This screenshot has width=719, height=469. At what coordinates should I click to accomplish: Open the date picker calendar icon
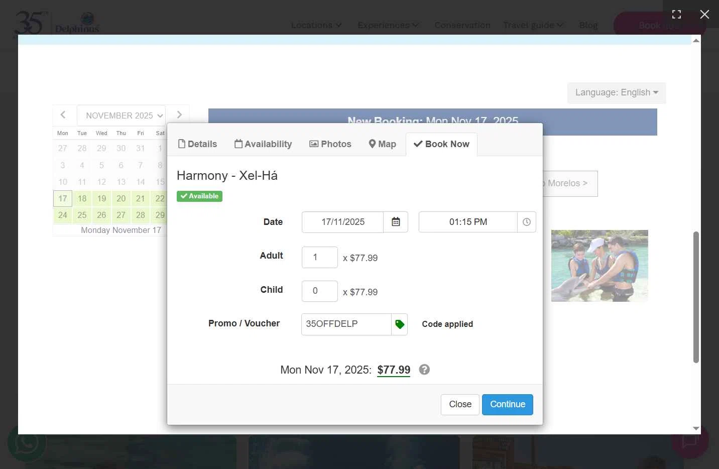[x=396, y=222]
